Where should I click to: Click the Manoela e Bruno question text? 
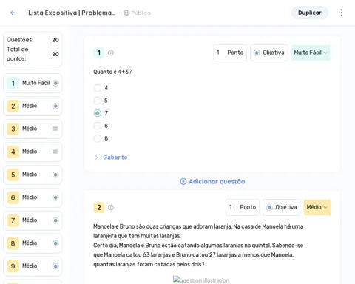point(198,246)
